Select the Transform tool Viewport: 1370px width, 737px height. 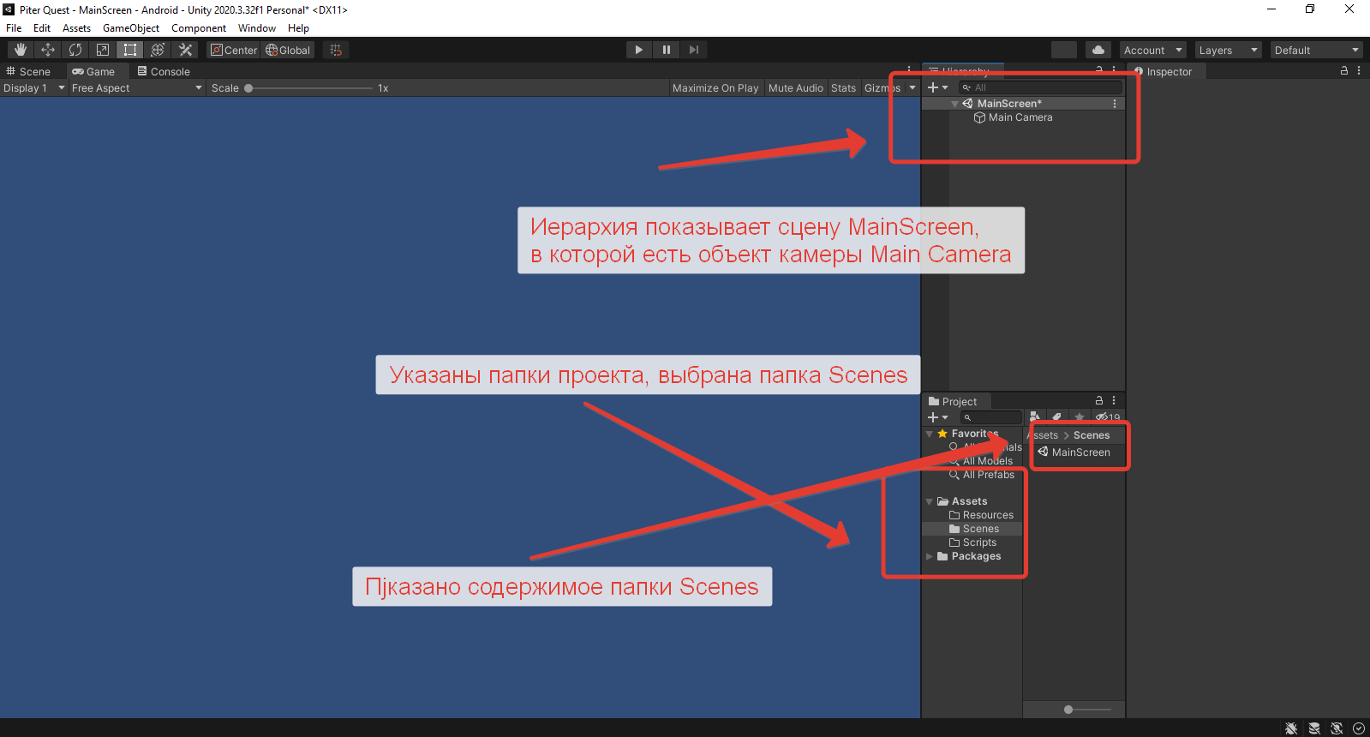click(x=158, y=50)
